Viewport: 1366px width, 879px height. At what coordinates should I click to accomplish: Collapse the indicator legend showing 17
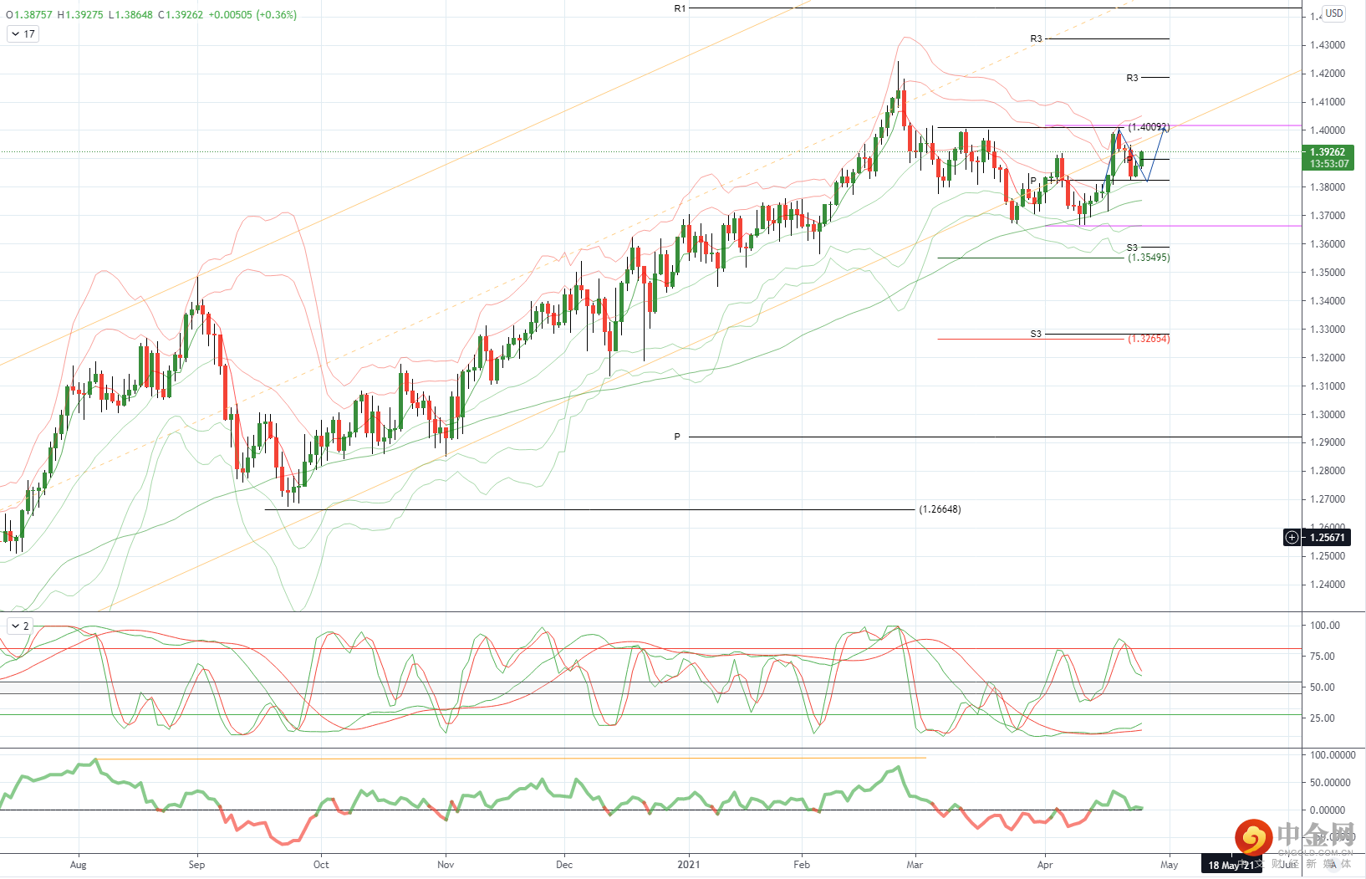point(23,34)
